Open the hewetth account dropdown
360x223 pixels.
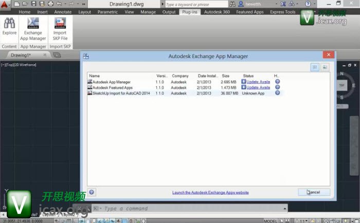point(276,4)
